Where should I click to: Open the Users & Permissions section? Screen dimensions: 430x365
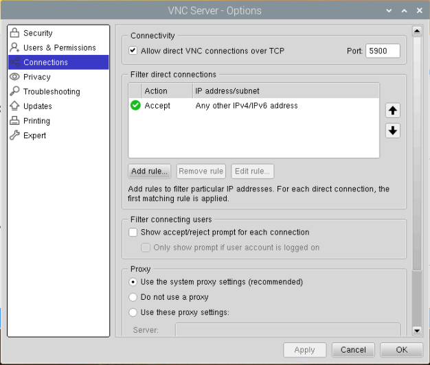point(58,47)
